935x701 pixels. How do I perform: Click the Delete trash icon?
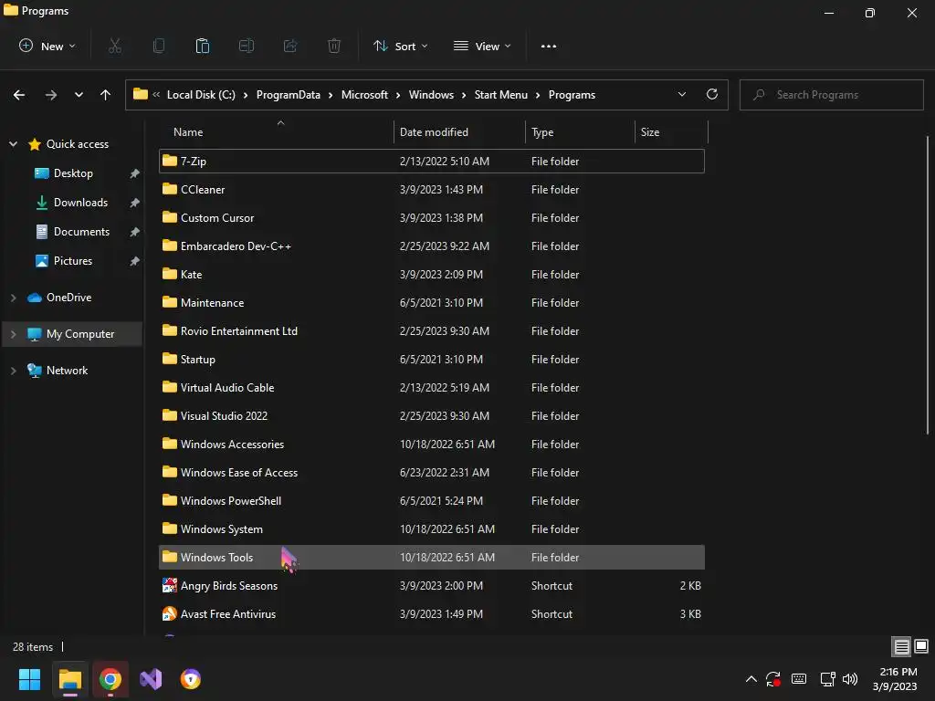click(x=334, y=46)
